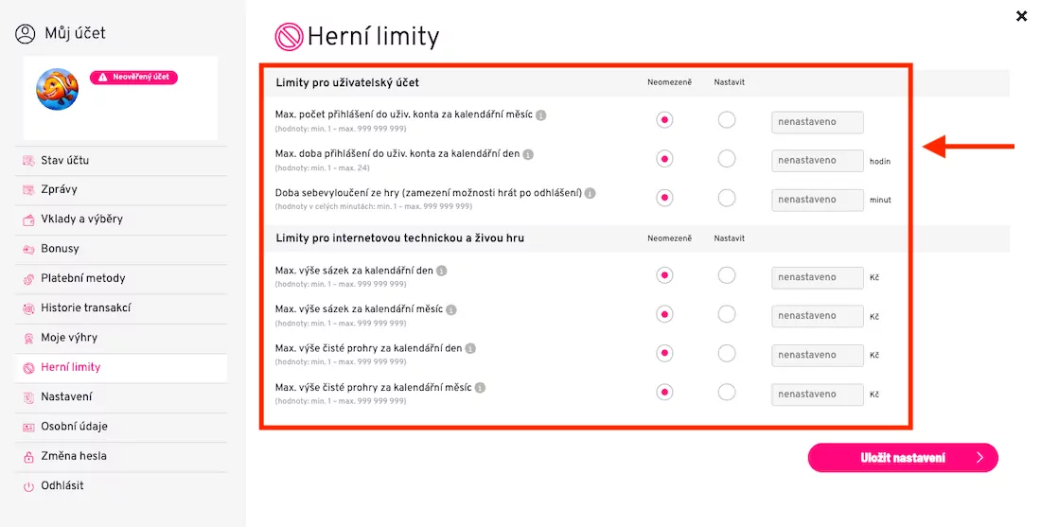The image size is (1041, 527).
Task: Click info icon beside Doba sebevyloučení ze hry
Action: click(x=590, y=193)
